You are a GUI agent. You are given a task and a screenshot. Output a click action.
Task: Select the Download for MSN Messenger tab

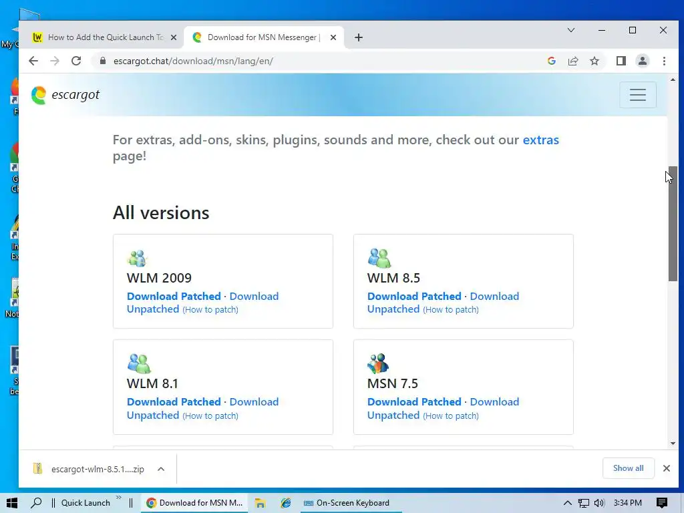coord(264,37)
